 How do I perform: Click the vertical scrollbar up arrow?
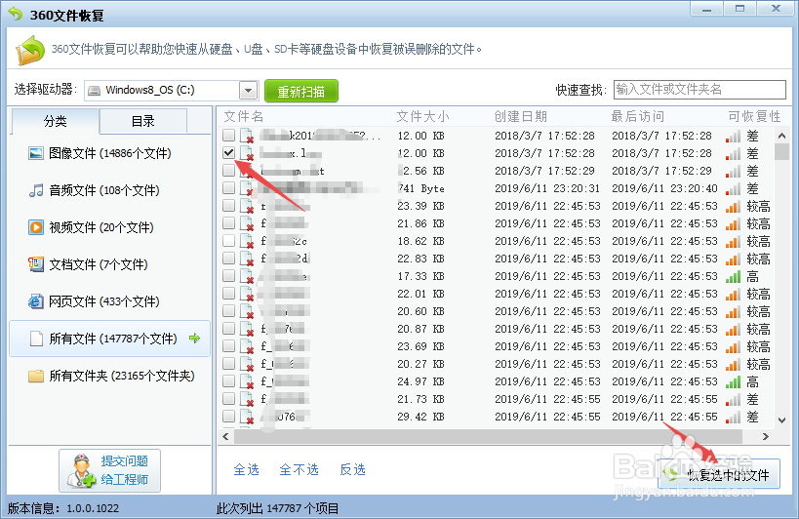tap(781, 136)
